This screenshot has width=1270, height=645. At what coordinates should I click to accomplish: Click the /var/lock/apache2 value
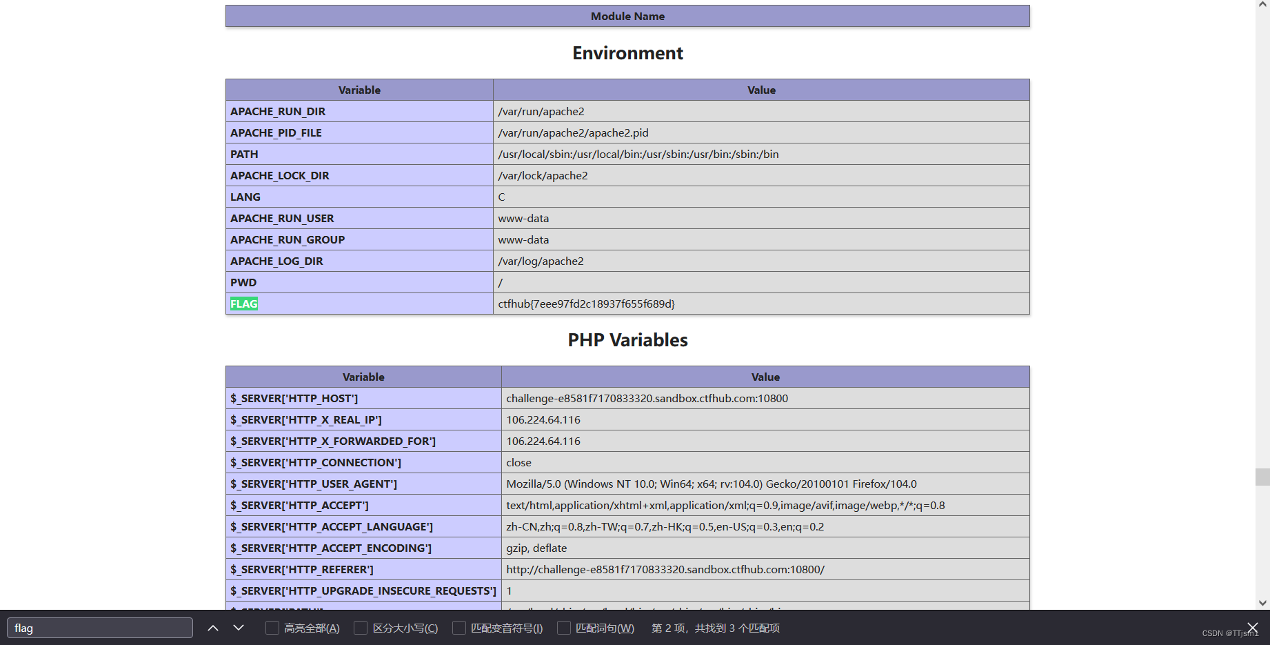(x=543, y=175)
